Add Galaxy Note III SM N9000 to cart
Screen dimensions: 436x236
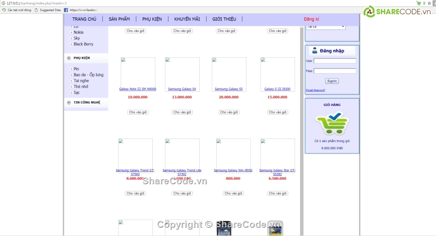[x=138, y=112]
